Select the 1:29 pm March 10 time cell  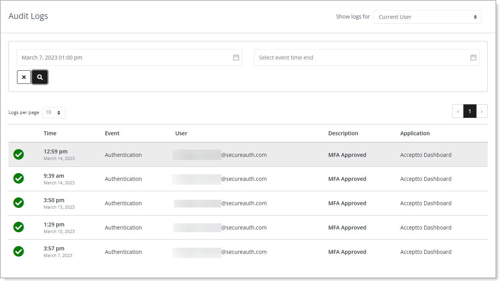click(x=59, y=227)
